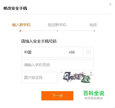Focus the 请输入手机号码 phone input

(x=57, y=65)
